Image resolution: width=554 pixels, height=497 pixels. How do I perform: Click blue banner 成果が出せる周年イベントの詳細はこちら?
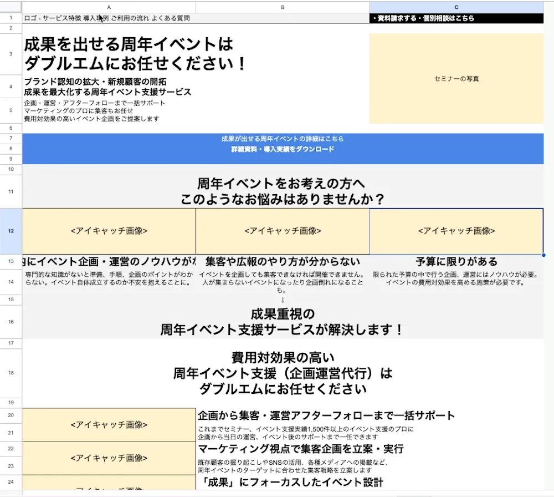tap(283, 139)
